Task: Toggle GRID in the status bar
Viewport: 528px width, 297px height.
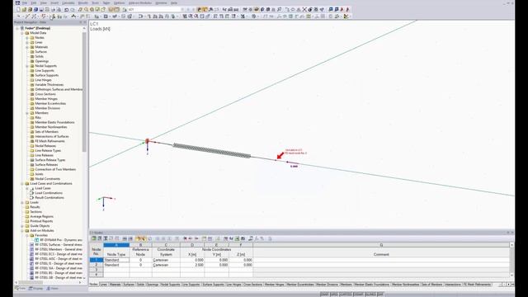Action: 333,295
